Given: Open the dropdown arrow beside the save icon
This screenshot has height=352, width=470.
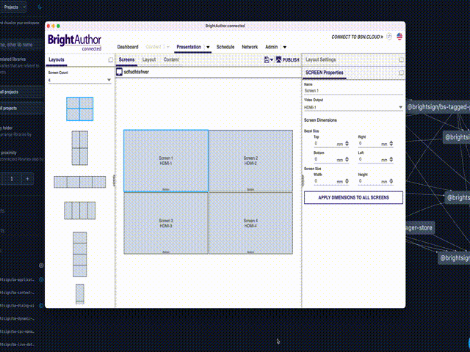Looking at the screenshot, I should click(x=272, y=60).
